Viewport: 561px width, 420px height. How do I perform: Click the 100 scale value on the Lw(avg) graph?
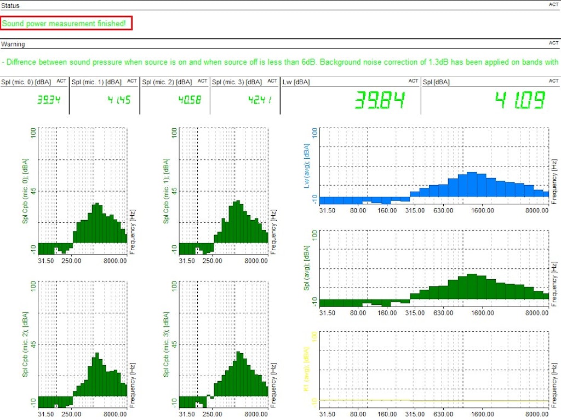[x=314, y=133]
